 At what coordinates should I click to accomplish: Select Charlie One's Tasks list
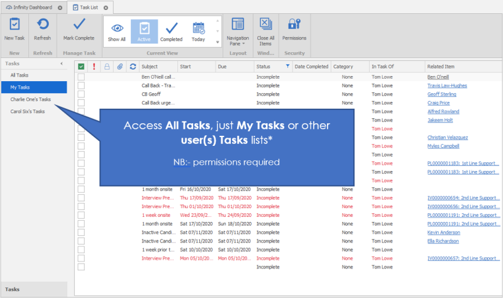30,99
